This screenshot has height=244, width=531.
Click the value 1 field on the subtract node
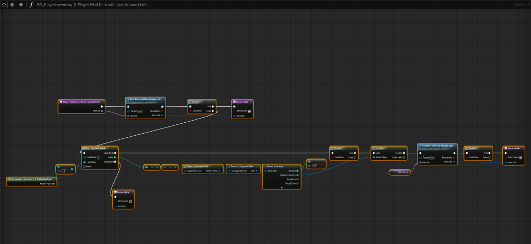(63, 171)
